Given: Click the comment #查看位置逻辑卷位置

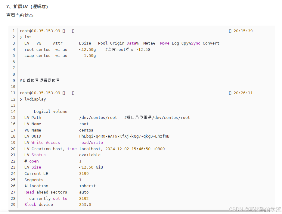Looking at the screenshot, I should (x=40, y=81).
